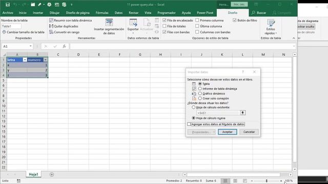Click Cambiar tamaño de la tabla icon

(4, 32)
